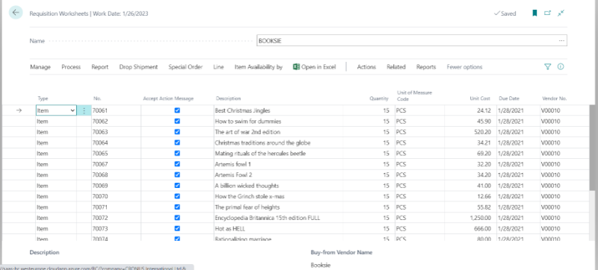This screenshot has height=270, width=598.
Task: Click the Accept Action Message column header
Action: pyautogui.click(x=168, y=98)
